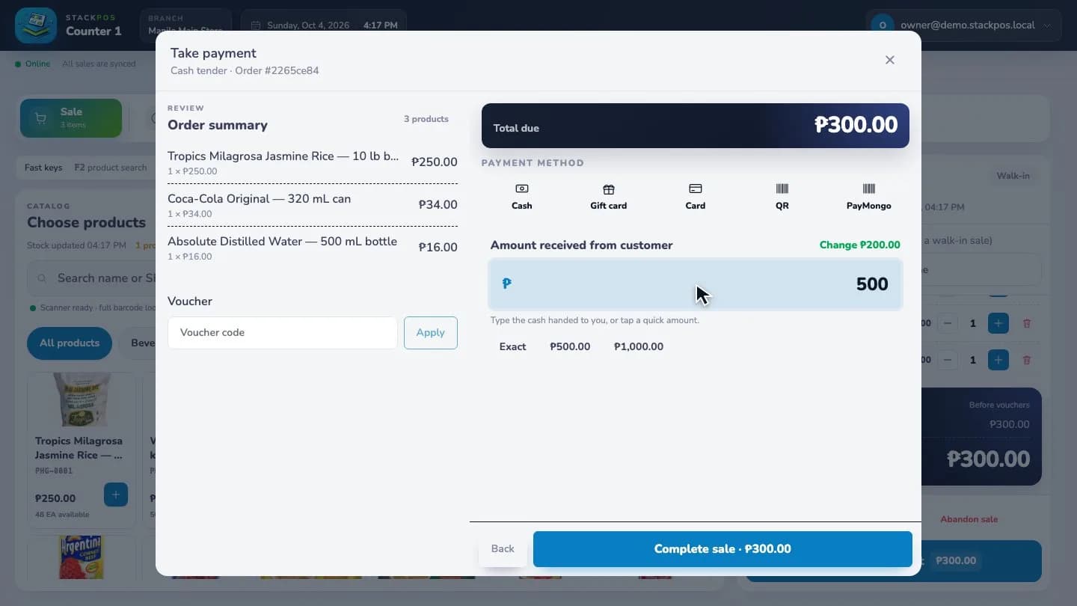Click the Tropics Milagrosa rice thumbnail
Image resolution: width=1077 pixels, height=606 pixels.
[x=82, y=400]
